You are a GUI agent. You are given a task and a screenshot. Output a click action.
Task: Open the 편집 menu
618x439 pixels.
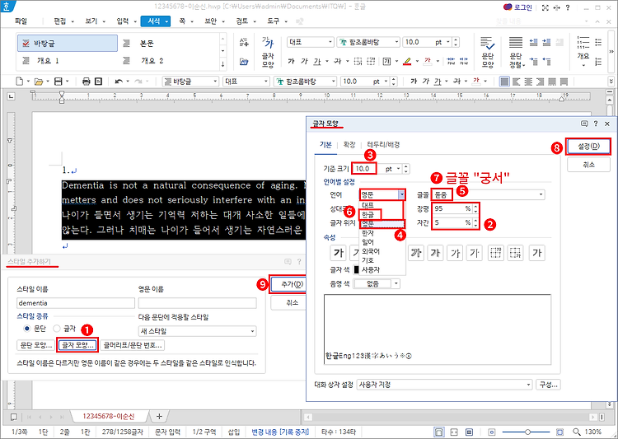pyautogui.click(x=60, y=21)
